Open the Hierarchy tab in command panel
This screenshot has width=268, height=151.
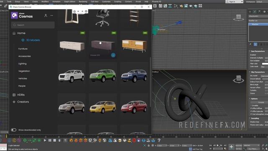point(260,12)
